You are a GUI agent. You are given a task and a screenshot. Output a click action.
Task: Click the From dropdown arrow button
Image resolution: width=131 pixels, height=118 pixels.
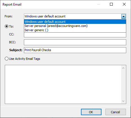click(x=123, y=17)
